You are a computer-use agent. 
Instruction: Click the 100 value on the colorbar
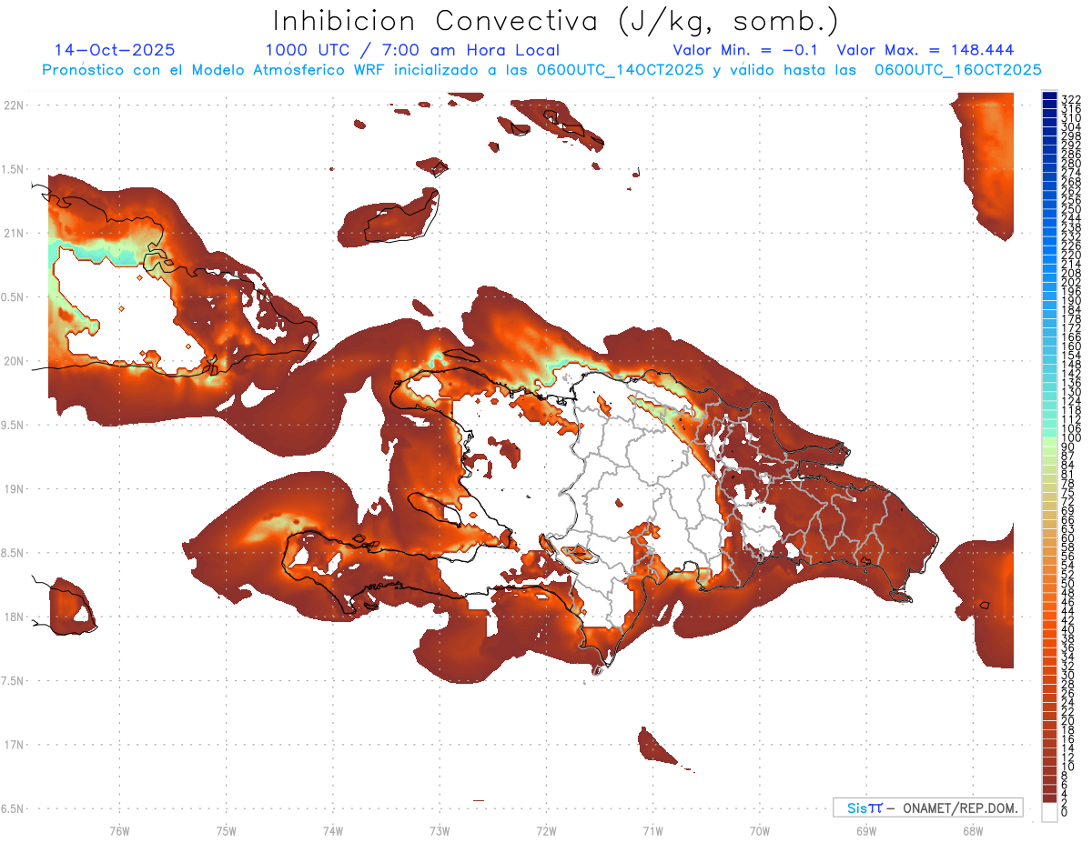pyautogui.click(x=1071, y=438)
